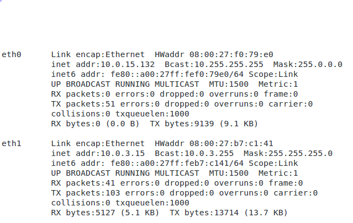Click the subnet mask 255.0.0.0

point(320,64)
